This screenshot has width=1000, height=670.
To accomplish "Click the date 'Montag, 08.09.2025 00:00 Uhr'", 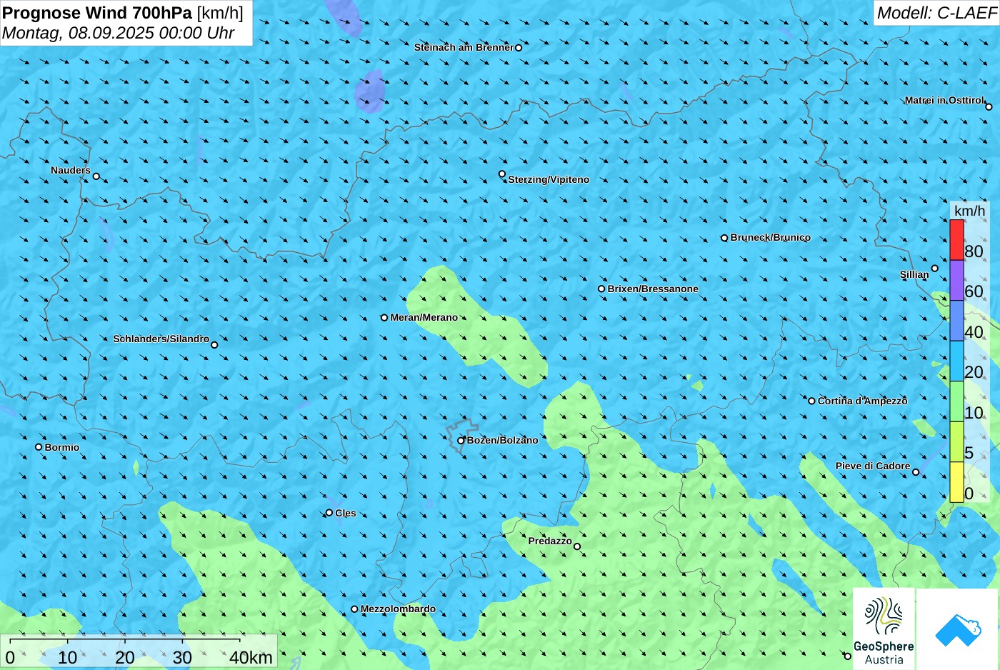I will click(119, 33).
